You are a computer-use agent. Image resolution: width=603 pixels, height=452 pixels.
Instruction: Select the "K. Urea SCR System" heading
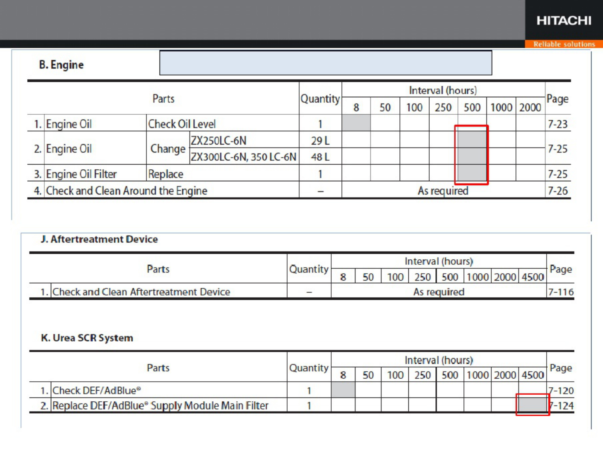click(x=87, y=338)
